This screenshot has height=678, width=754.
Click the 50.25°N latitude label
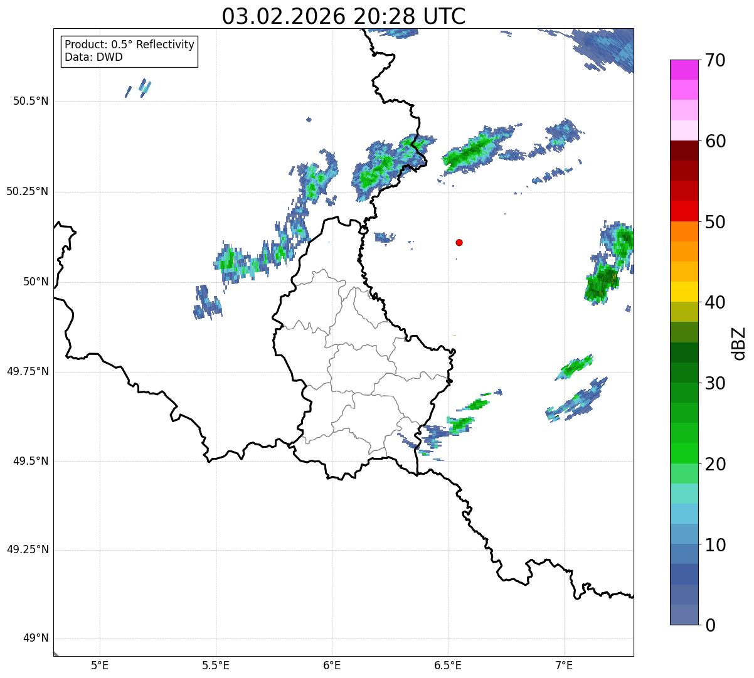tap(28, 191)
